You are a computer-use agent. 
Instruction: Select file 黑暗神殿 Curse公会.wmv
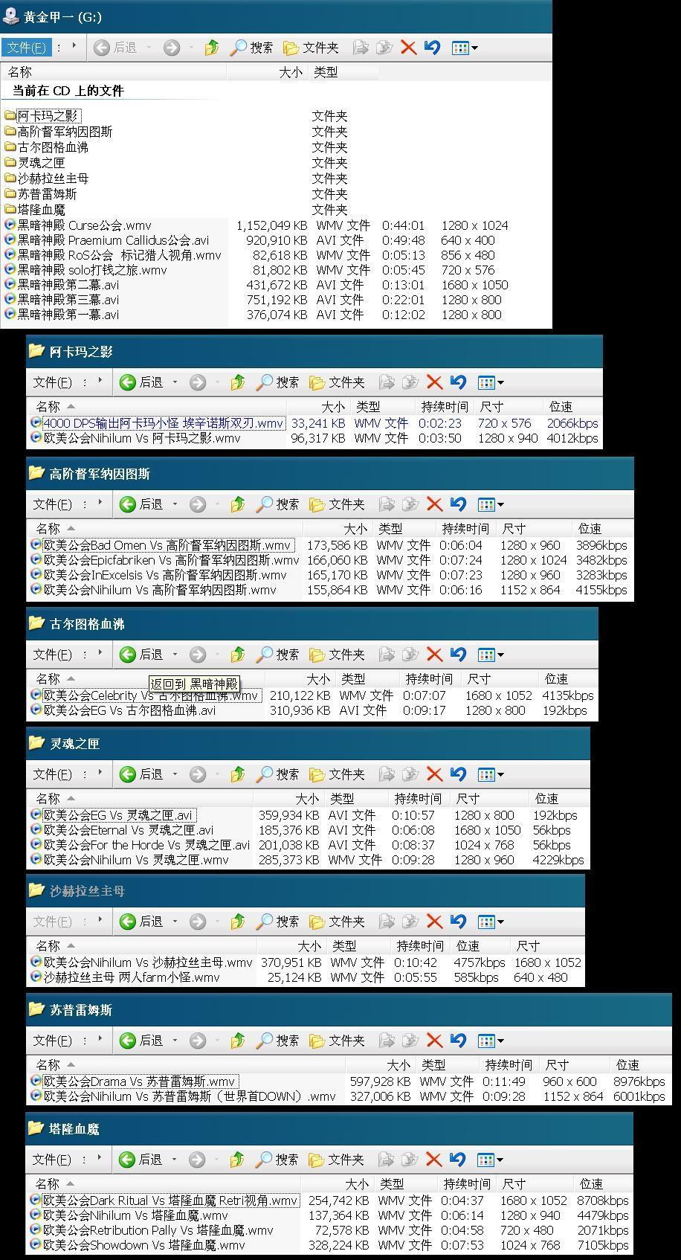coord(84,225)
